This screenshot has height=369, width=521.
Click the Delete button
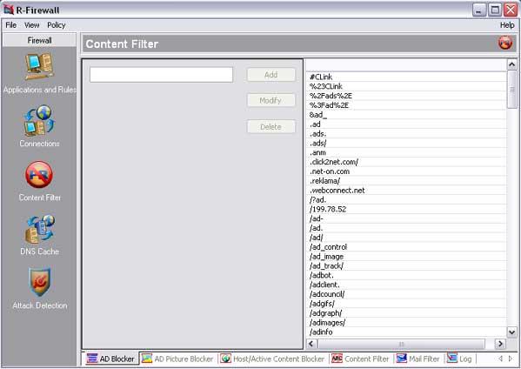click(271, 127)
